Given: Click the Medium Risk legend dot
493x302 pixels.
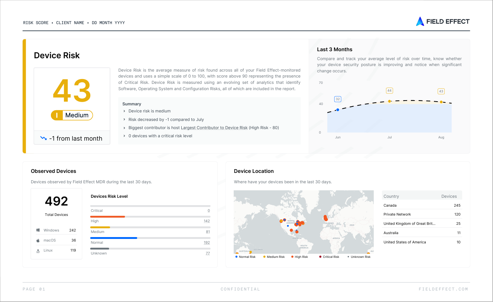Looking at the screenshot, I should pos(265,257).
